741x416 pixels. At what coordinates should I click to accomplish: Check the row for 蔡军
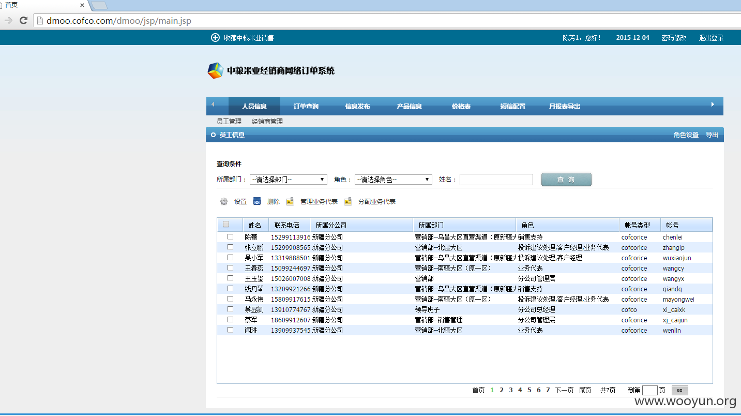pos(230,319)
